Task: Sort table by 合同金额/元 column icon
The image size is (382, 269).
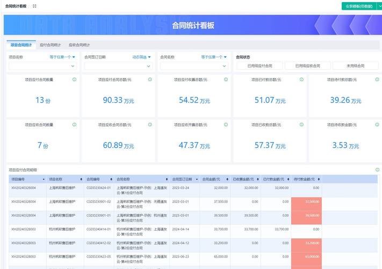Action: point(227,179)
